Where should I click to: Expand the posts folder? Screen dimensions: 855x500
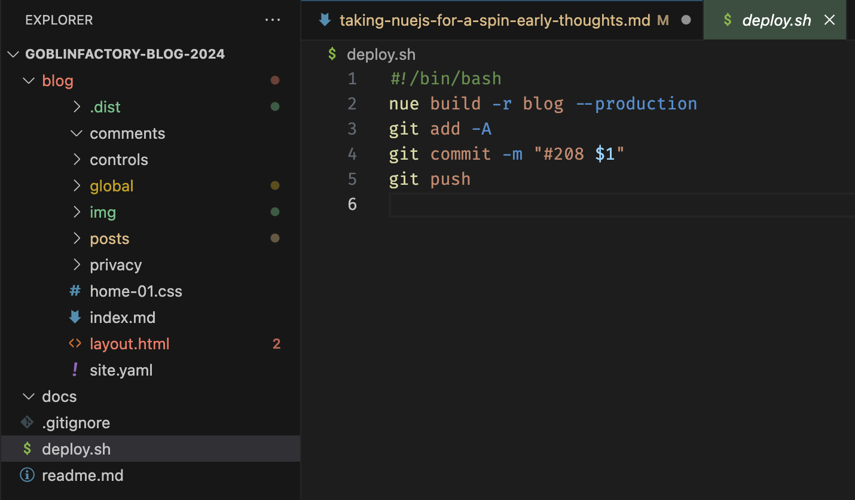pos(77,239)
